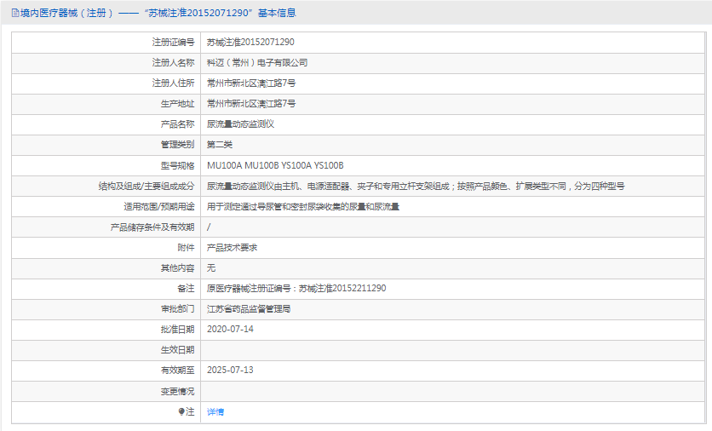Click the 注册人名称 label
This screenshot has width=712, height=431.
pyautogui.click(x=173, y=63)
